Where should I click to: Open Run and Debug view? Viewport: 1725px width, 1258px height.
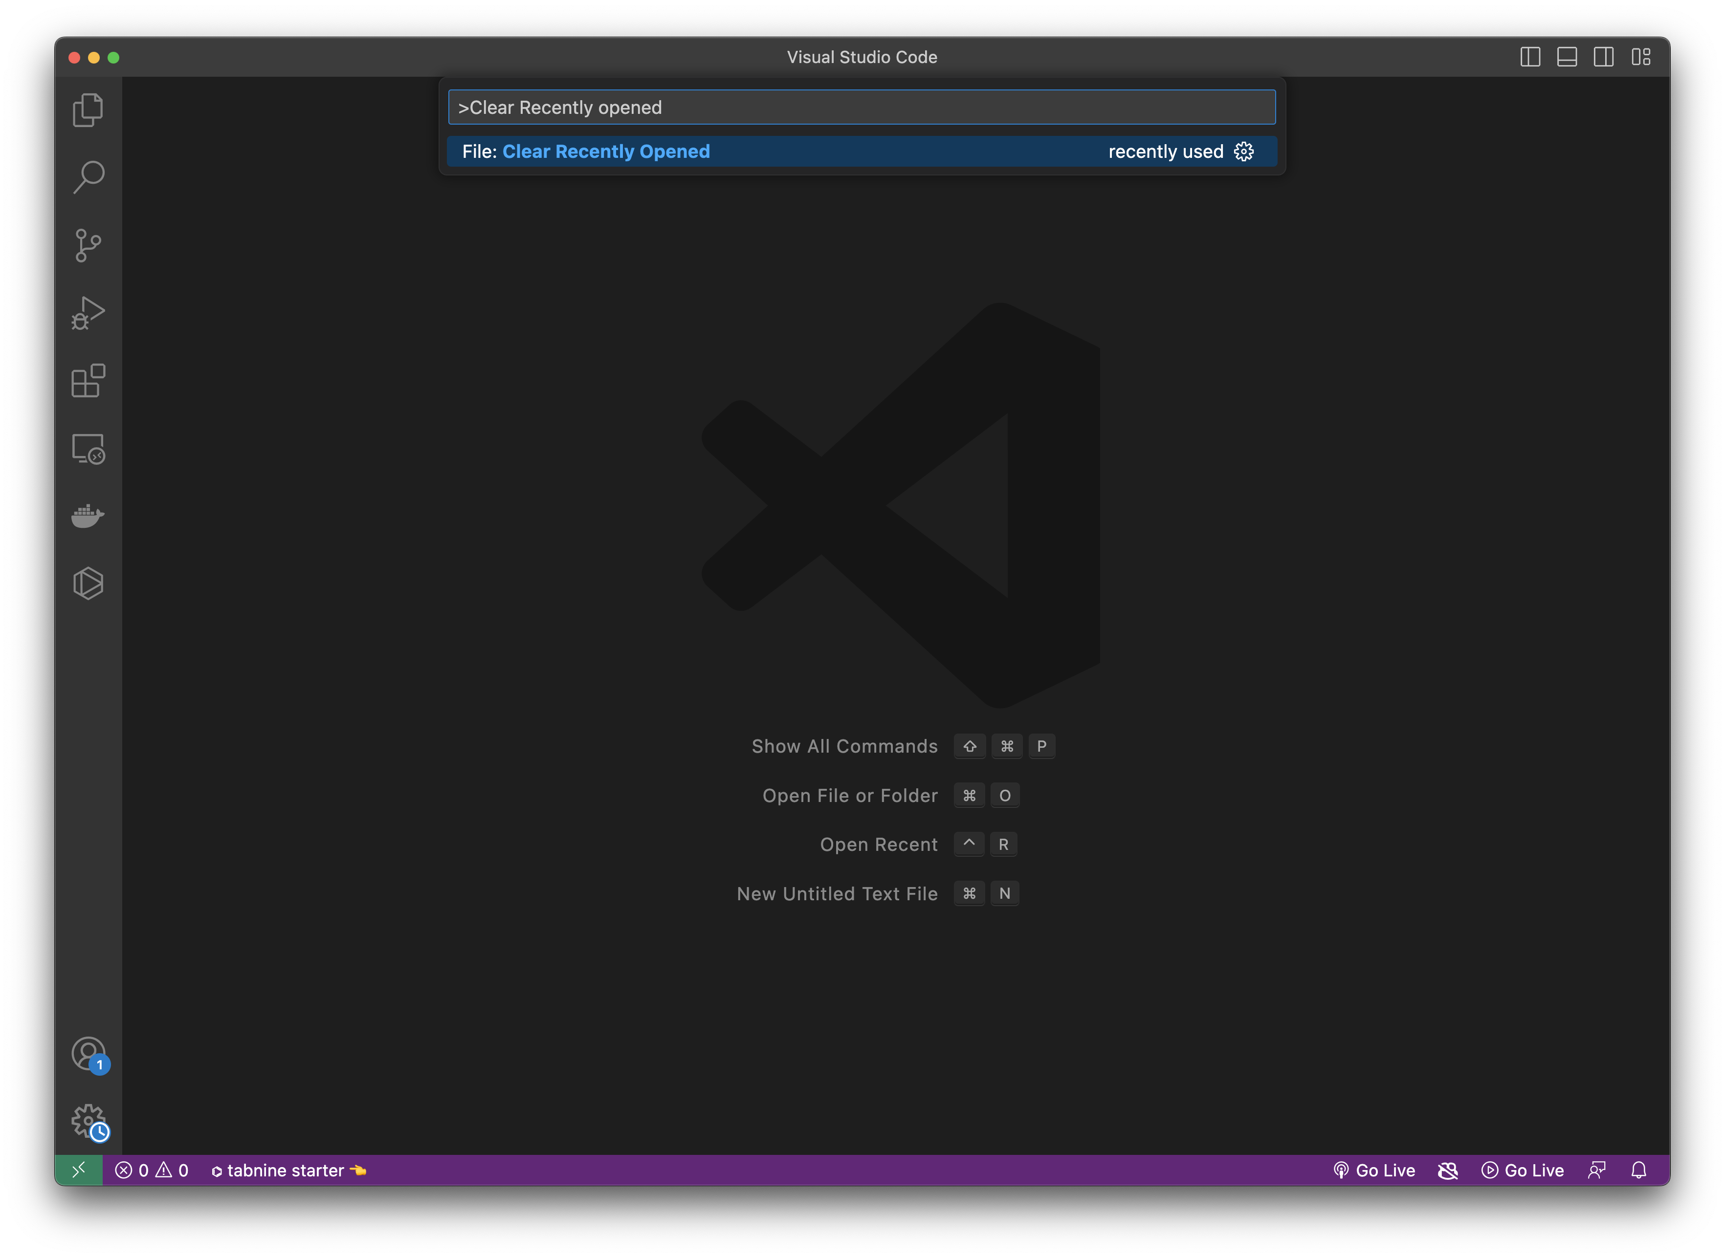pos(88,313)
